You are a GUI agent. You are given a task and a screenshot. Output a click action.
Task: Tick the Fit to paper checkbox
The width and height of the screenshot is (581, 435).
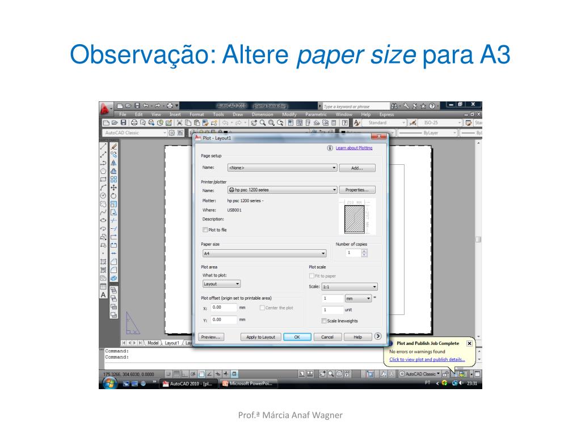(x=311, y=276)
